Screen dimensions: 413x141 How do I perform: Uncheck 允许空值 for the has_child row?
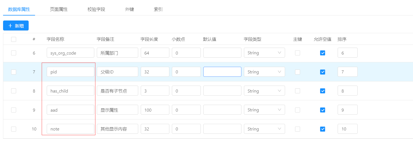[323, 91]
